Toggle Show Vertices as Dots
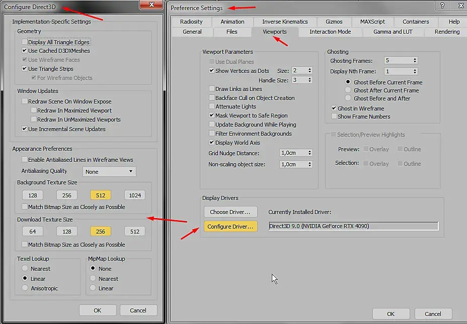The image size is (467, 324). click(x=211, y=71)
